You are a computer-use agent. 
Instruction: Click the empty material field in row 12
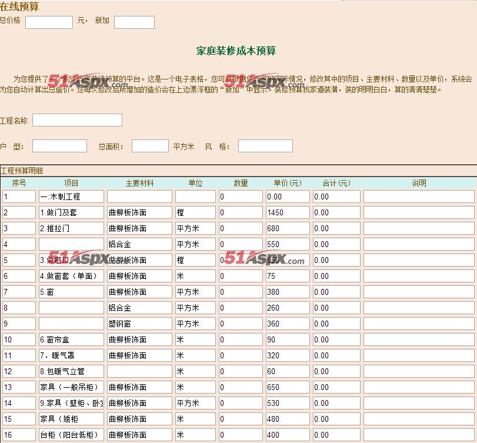click(x=140, y=371)
